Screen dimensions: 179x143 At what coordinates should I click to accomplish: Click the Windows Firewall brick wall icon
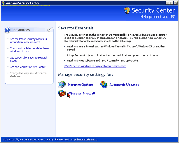[62, 93]
